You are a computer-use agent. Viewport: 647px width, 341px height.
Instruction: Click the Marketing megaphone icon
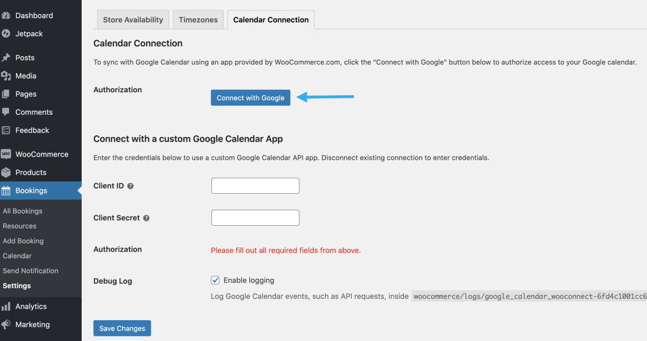[6, 324]
